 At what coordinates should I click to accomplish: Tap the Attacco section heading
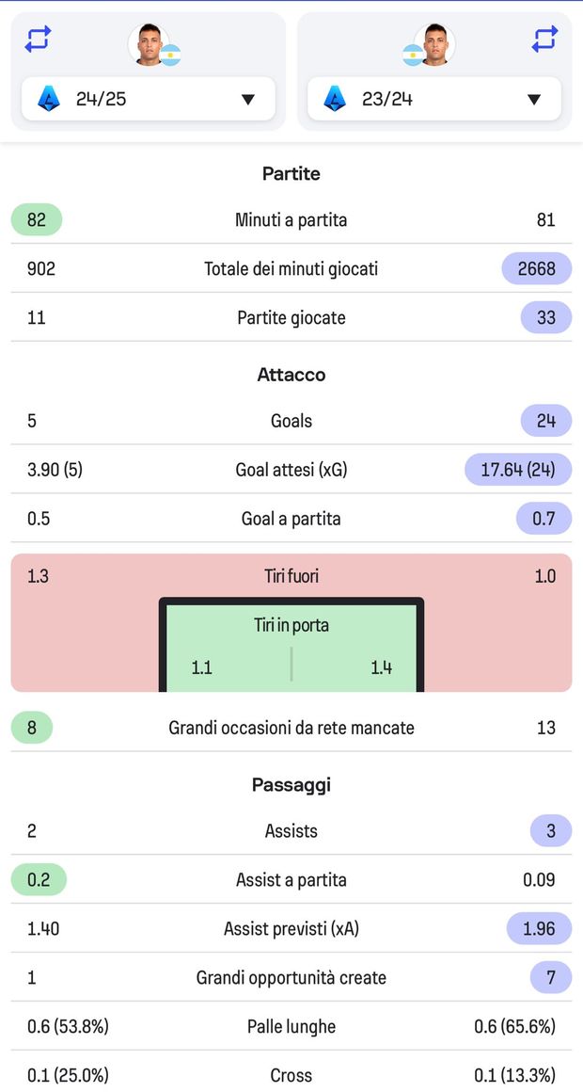tap(291, 375)
